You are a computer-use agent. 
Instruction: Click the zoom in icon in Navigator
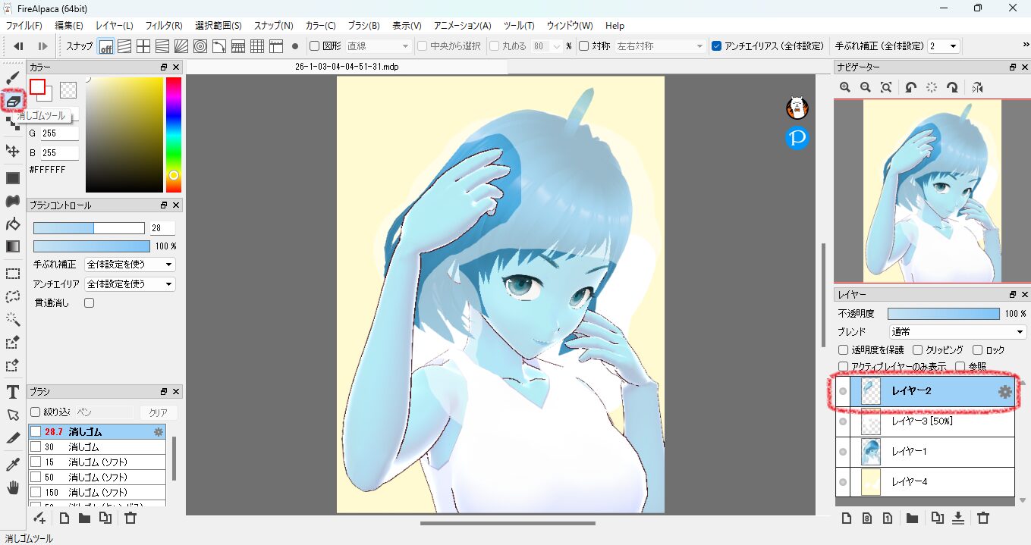pos(845,88)
